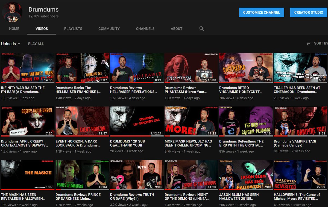328x207 pixels.
Task: Play the Halloween 6 Revisited thumbnail
Action: point(301,175)
